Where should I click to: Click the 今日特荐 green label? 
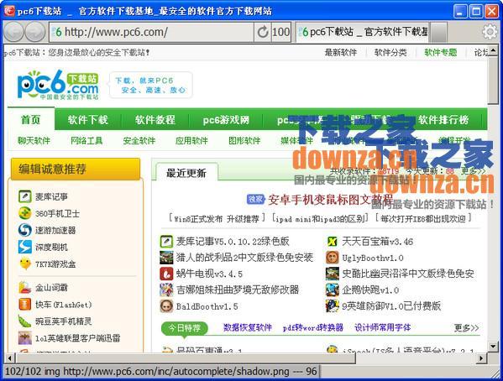click(185, 328)
